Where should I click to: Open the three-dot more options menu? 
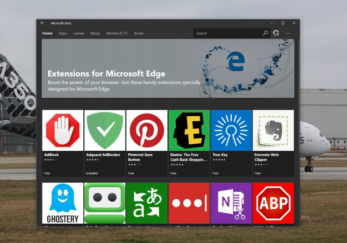[x=288, y=33]
